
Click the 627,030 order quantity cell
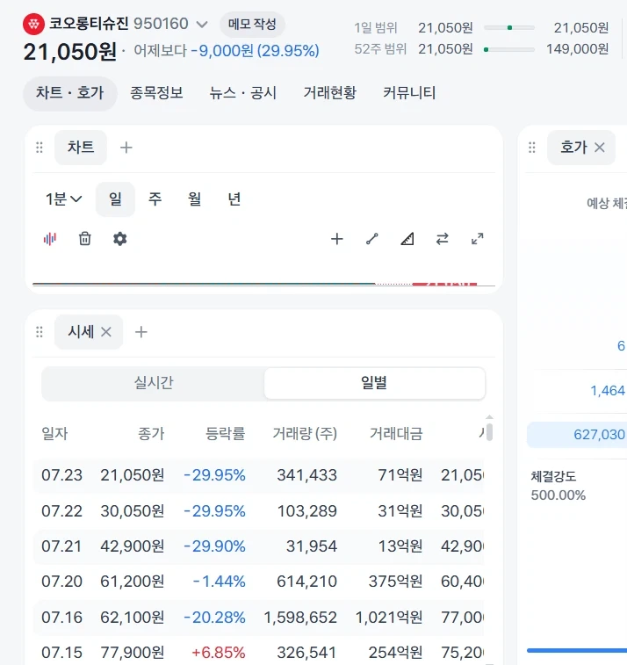pyautogui.click(x=577, y=435)
